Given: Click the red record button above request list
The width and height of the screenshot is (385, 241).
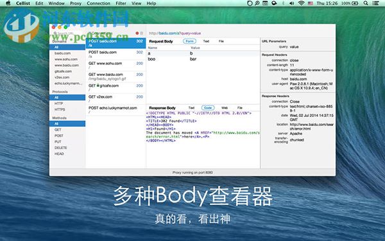Looking at the screenshot, I should click(x=137, y=33).
